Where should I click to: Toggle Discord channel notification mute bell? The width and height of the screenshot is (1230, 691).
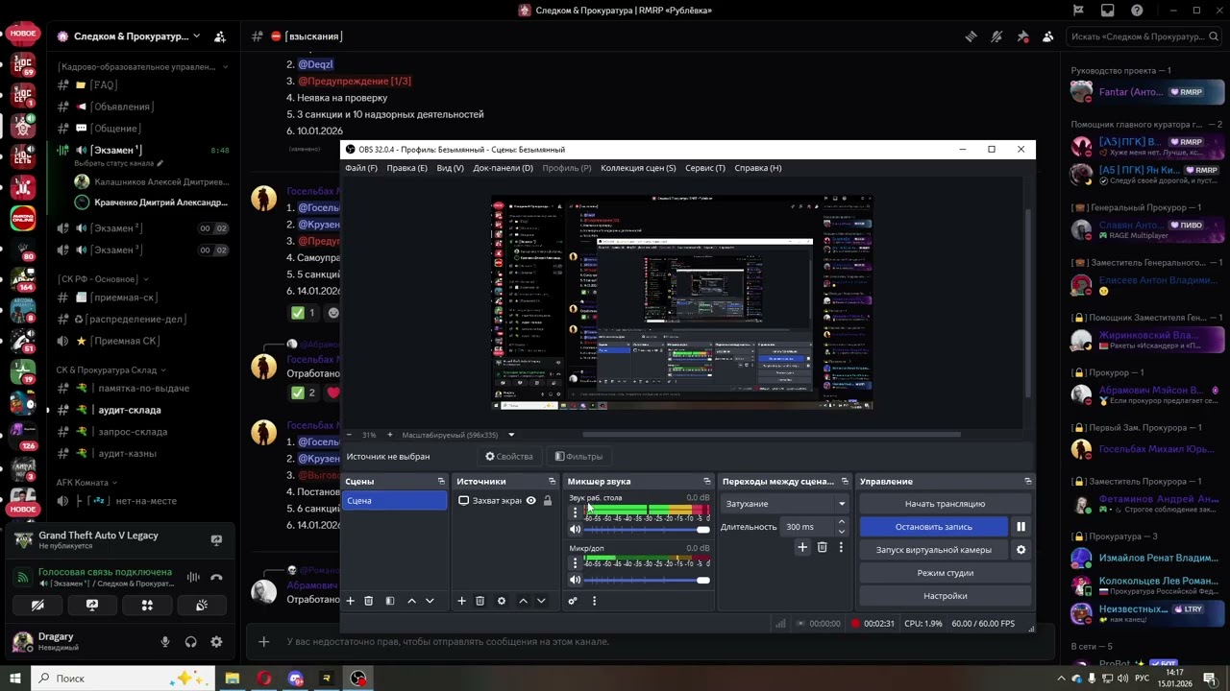pos(996,36)
